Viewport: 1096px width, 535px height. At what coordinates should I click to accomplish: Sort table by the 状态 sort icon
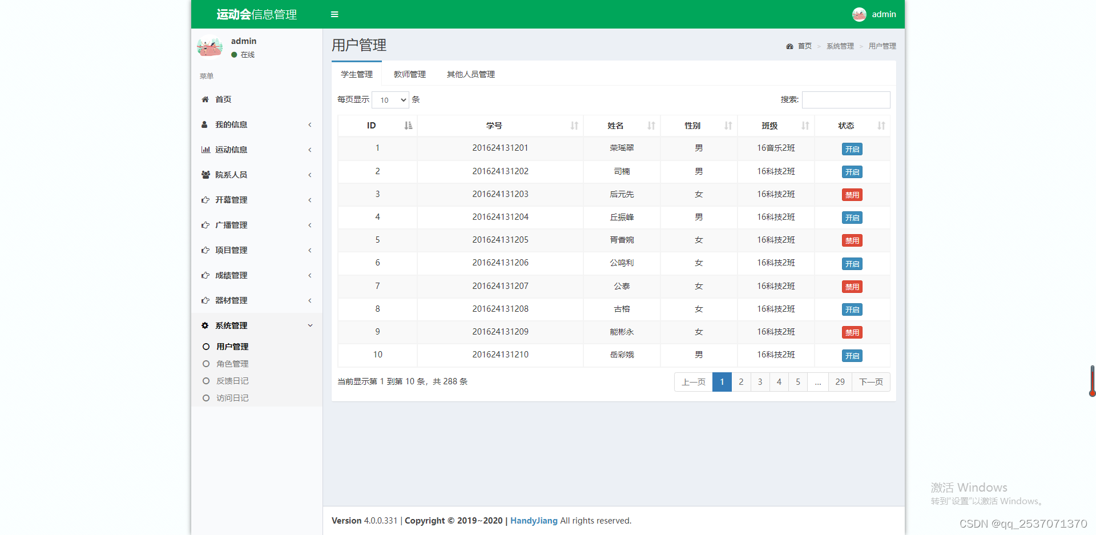pyautogui.click(x=881, y=126)
